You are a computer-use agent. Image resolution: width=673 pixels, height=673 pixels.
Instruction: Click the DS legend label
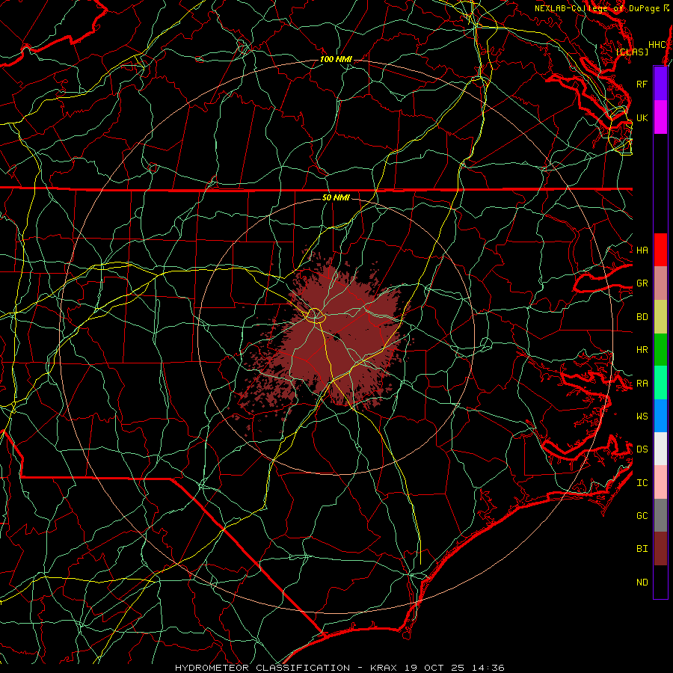coord(642,449)
